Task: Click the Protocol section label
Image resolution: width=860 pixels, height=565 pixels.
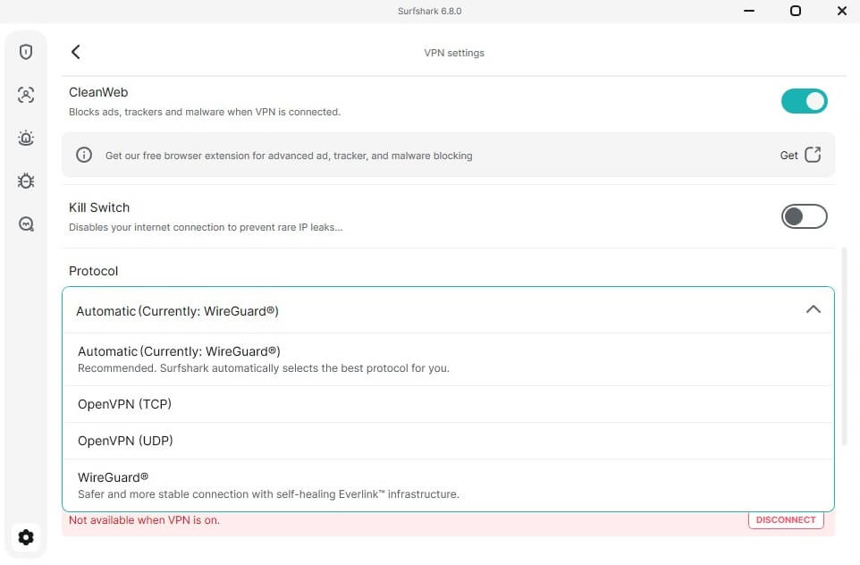Action: tap(93, 271)
